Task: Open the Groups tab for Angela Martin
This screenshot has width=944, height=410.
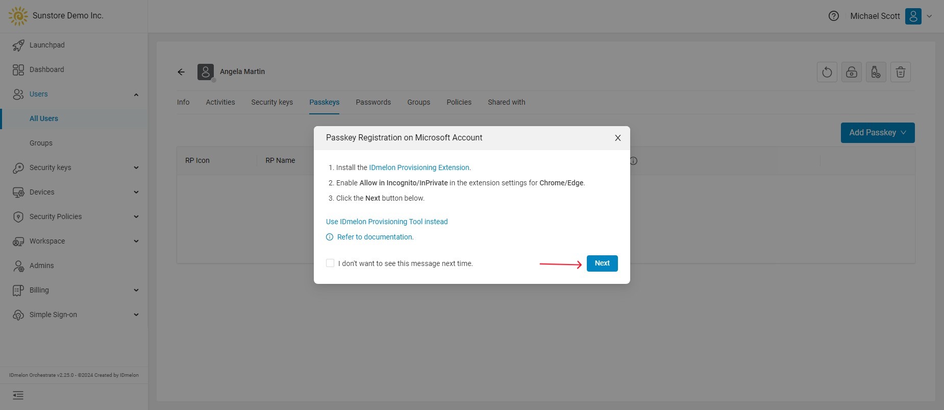Action: 419,102
